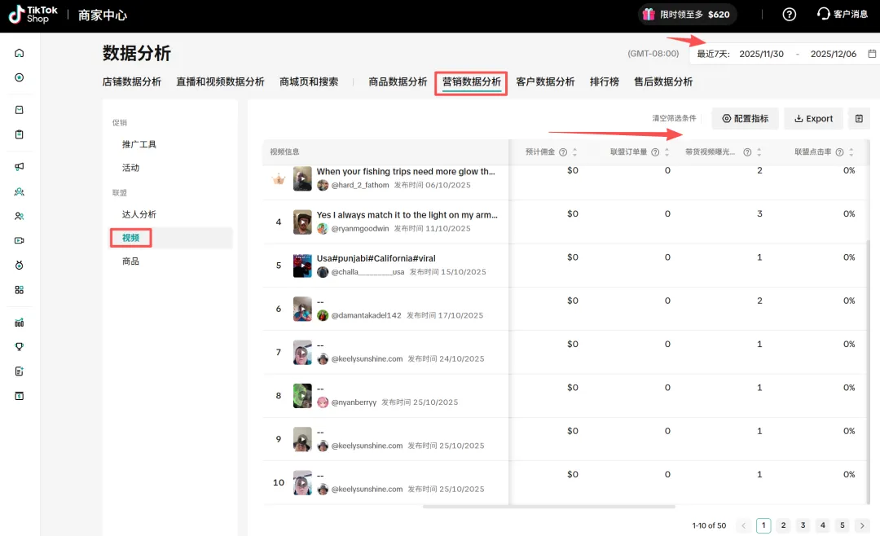This screenshot has height=536, width=880.
Task: Click the live video icon in sidebar
Action: [x=20, y=240]
